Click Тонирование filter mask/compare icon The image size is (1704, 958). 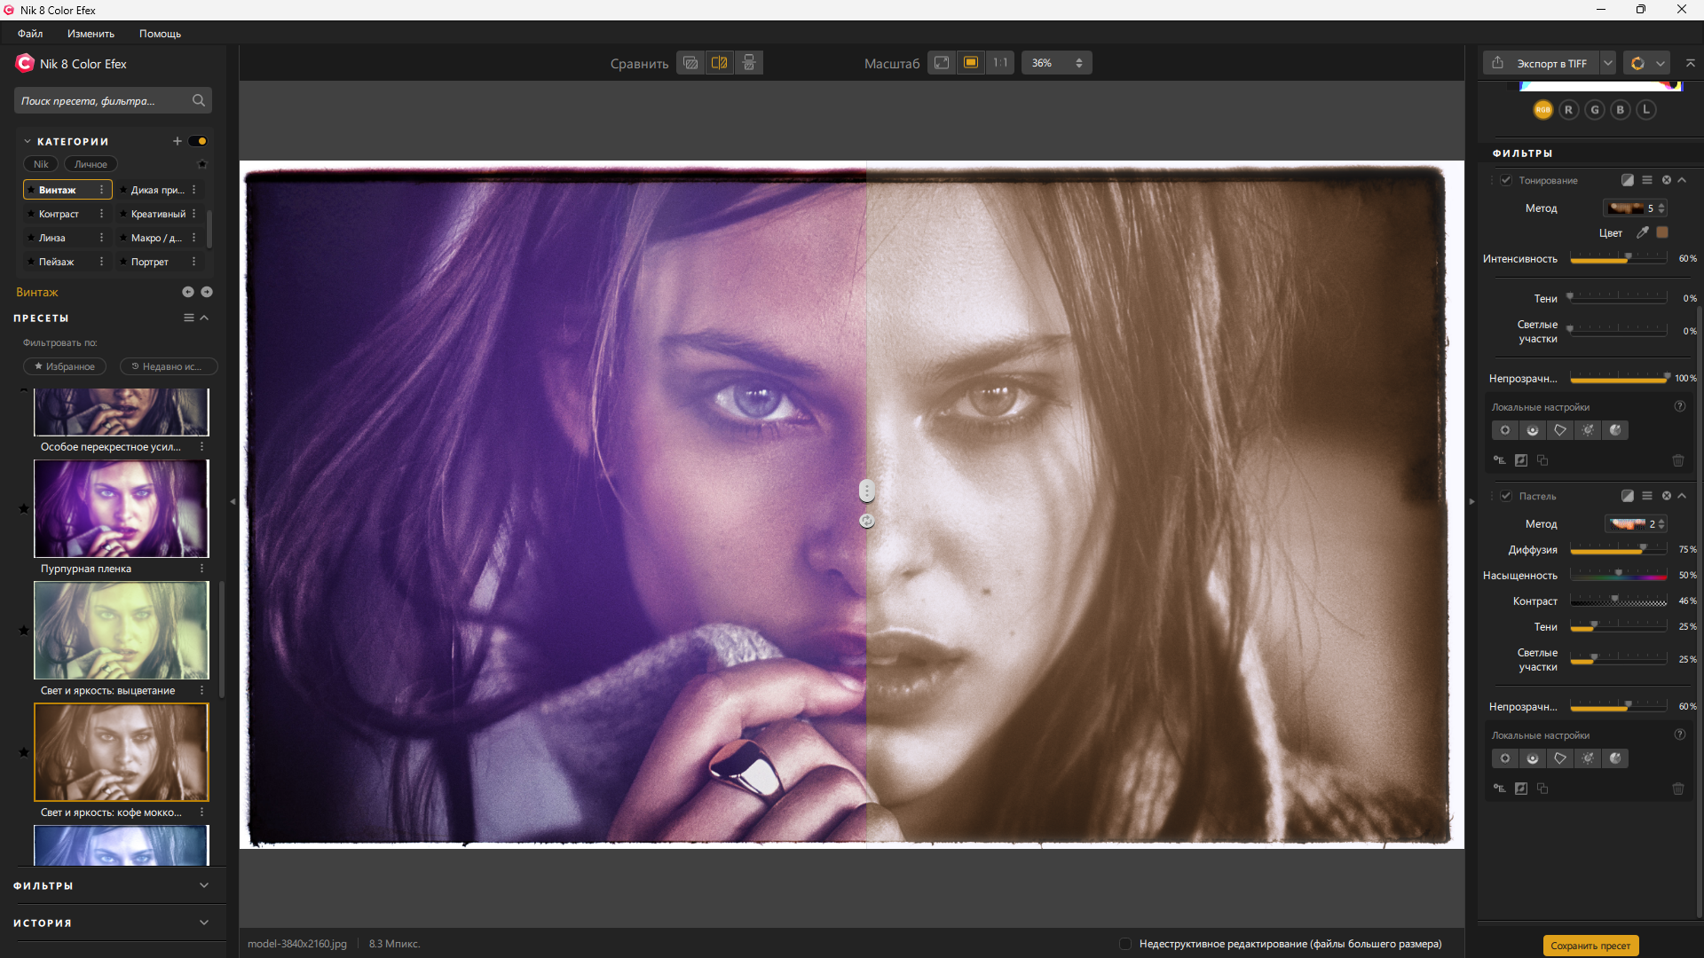pos(1628,180)
